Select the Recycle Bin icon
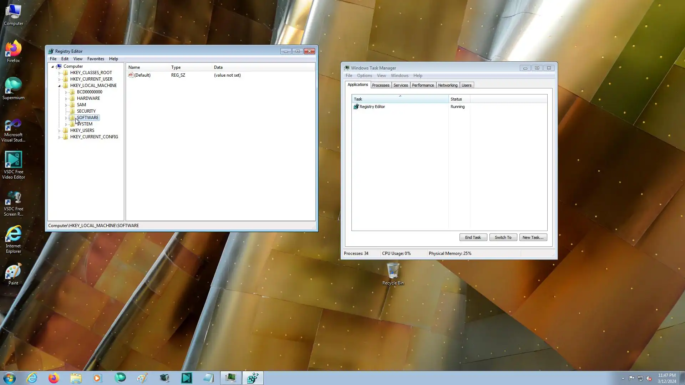685x385 pixels. [393, 271]
